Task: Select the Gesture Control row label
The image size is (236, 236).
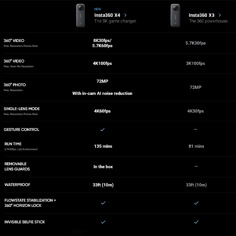Action: click(x=22, y=130)
